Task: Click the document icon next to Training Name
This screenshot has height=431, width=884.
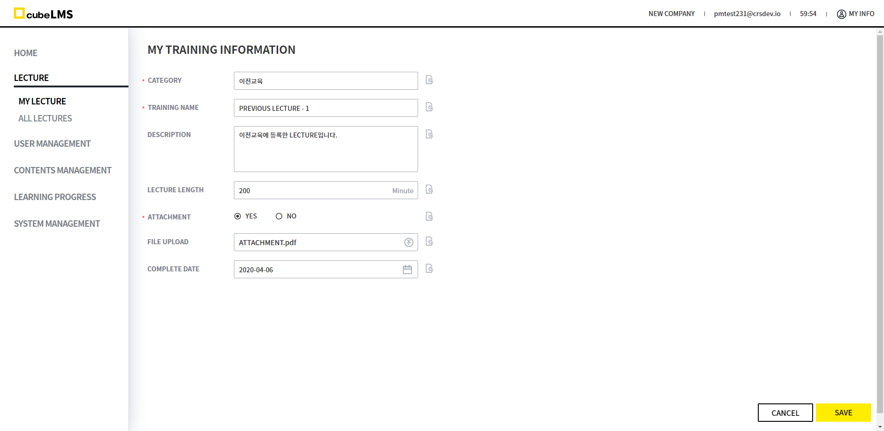Action: coord(429,107)
